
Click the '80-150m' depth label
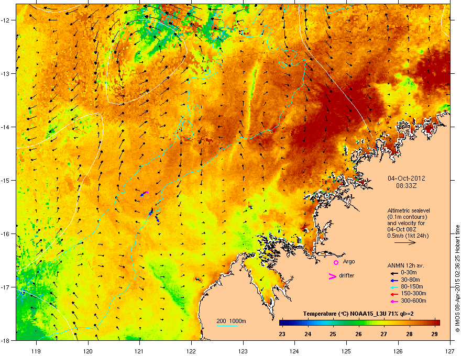tap(412, 286)
